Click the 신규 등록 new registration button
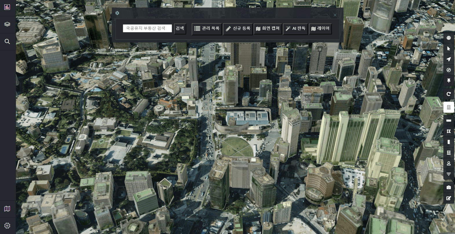Viewport: 455px width, 234px height. [238, 29]
